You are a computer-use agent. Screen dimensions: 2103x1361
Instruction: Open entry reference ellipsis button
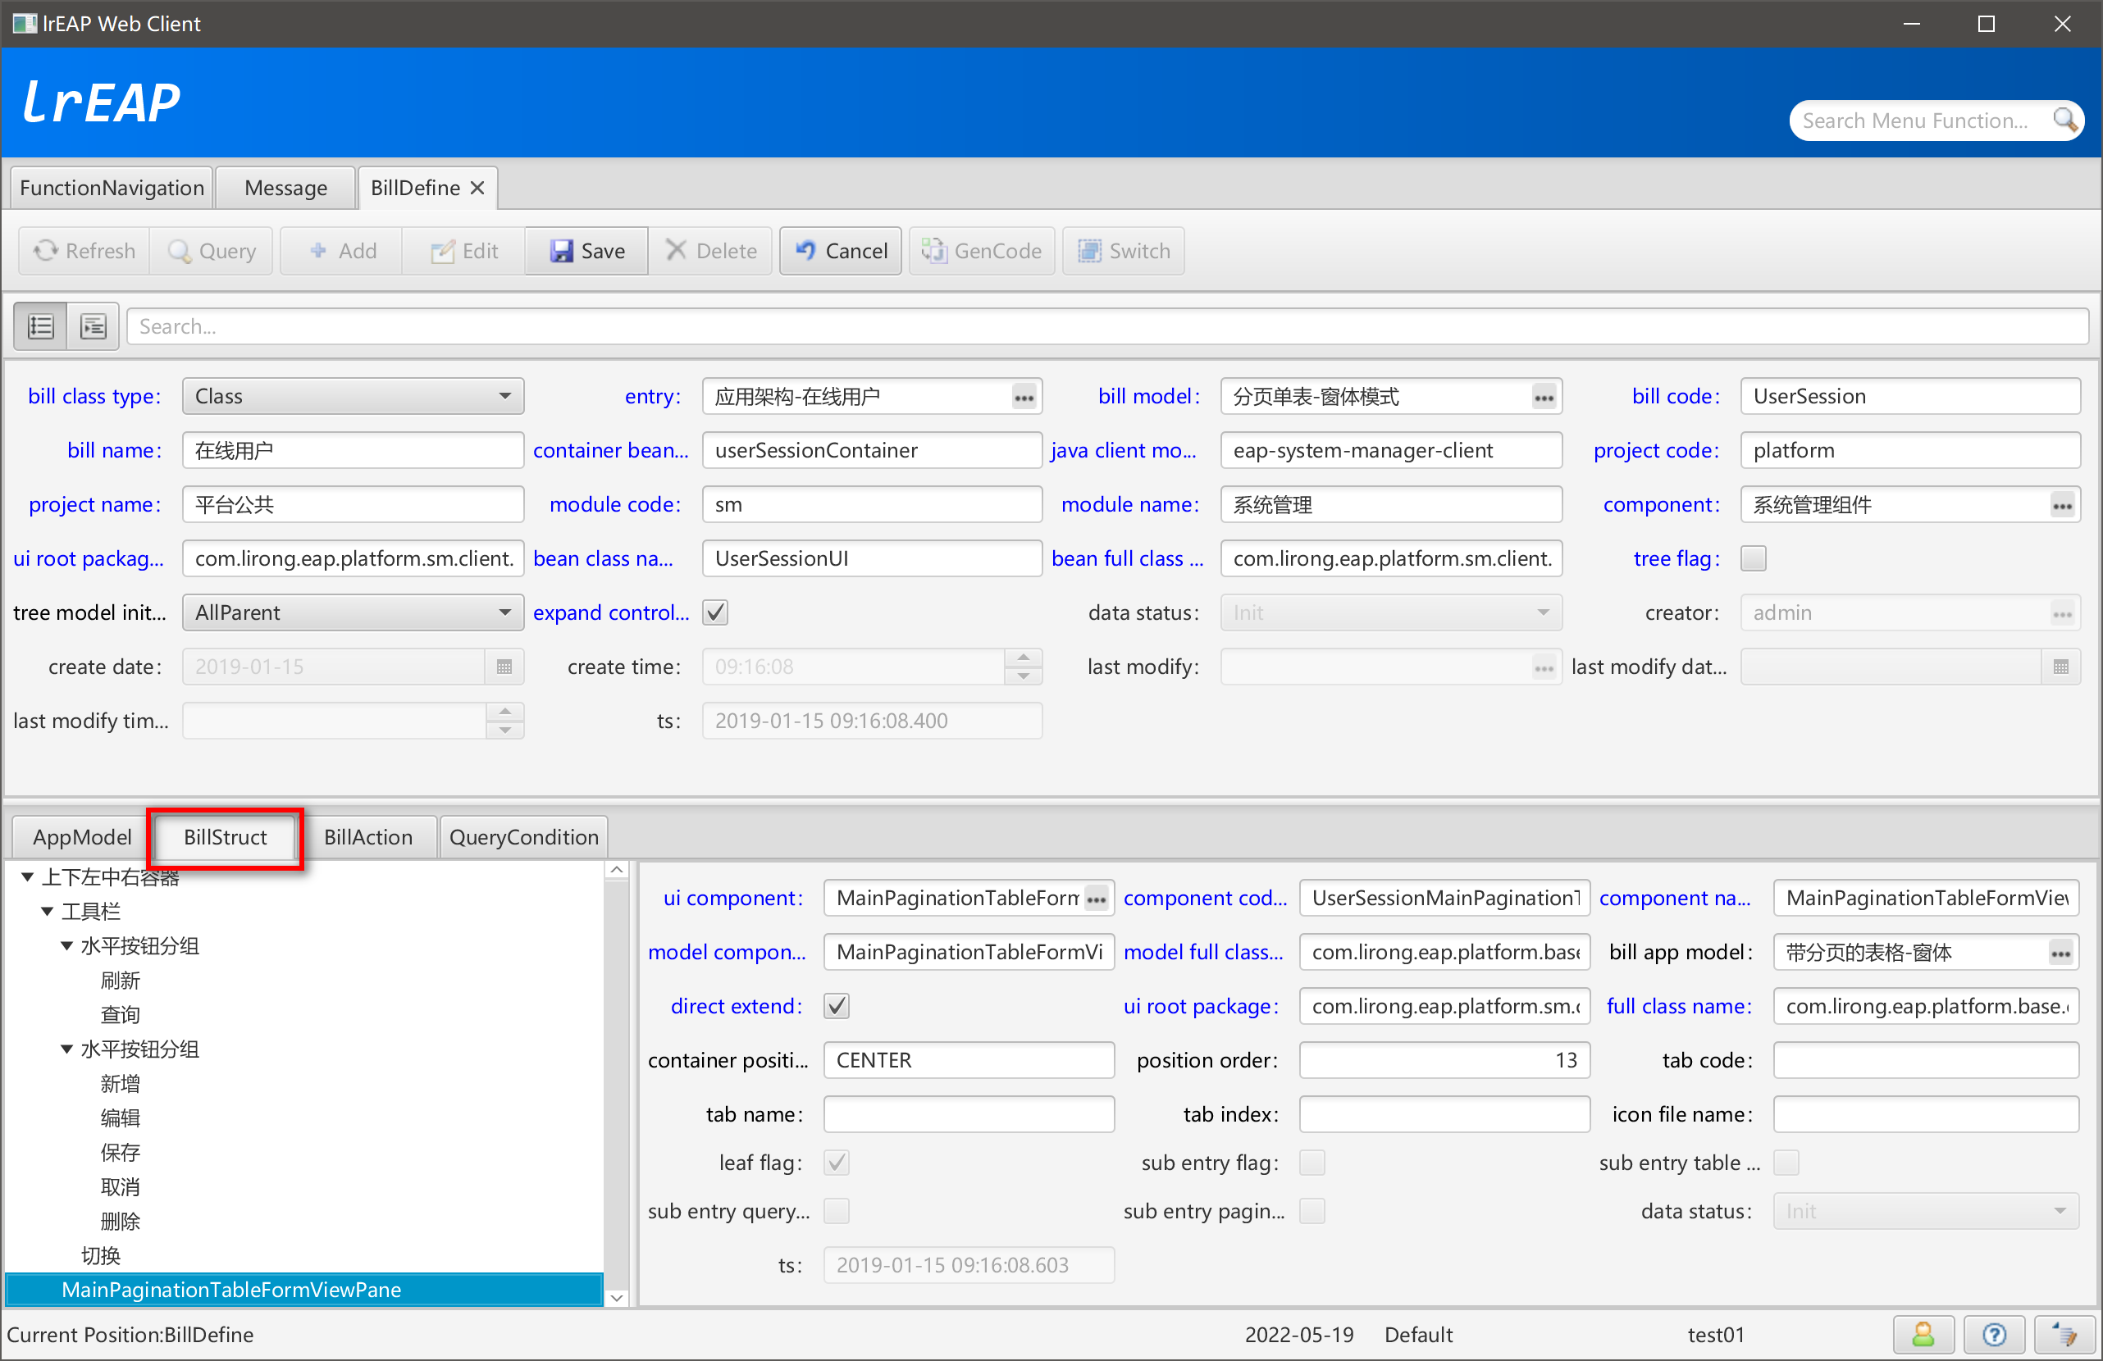tap(1024, 398)
